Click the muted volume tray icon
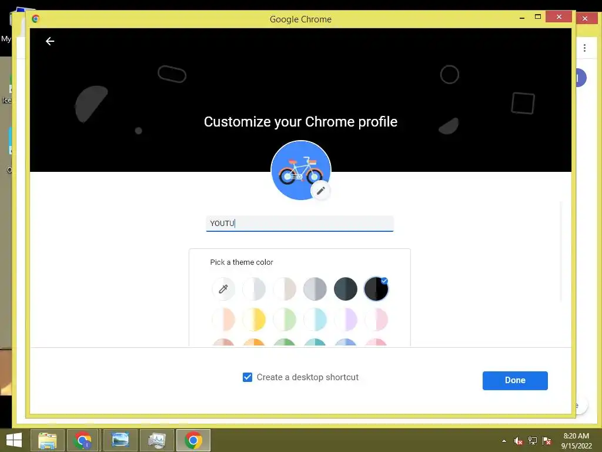Image resolution: width=602 pixels, height=452 pixels. [519, 441]
